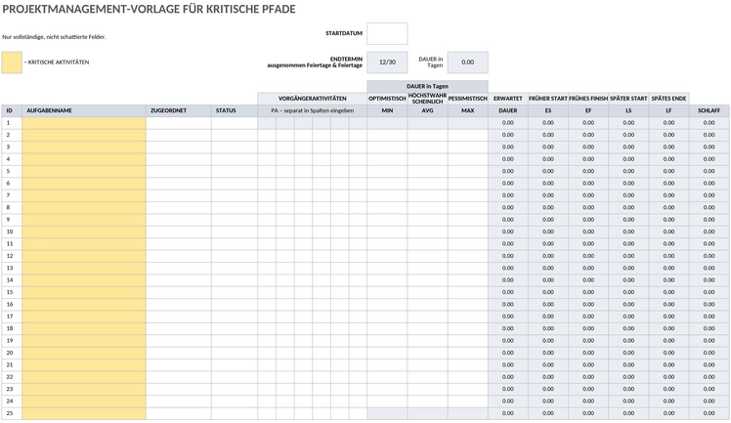Select the ID cell numbered 23
The height and width of the screenshot is (423, 731).
(12, 389)
